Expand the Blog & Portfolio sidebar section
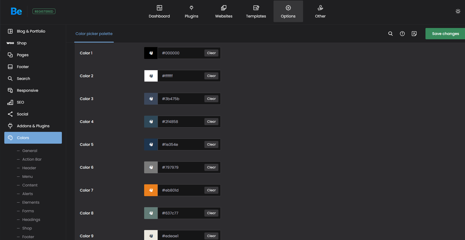 point(31,31)
